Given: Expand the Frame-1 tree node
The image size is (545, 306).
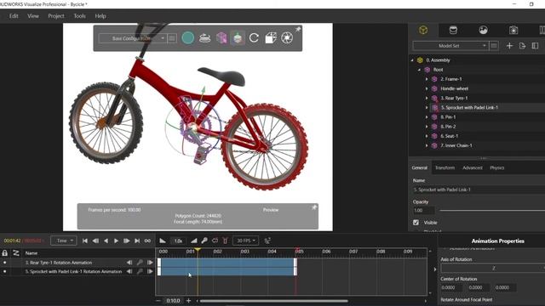Looking at the screenshot, I should pos(427,79).
